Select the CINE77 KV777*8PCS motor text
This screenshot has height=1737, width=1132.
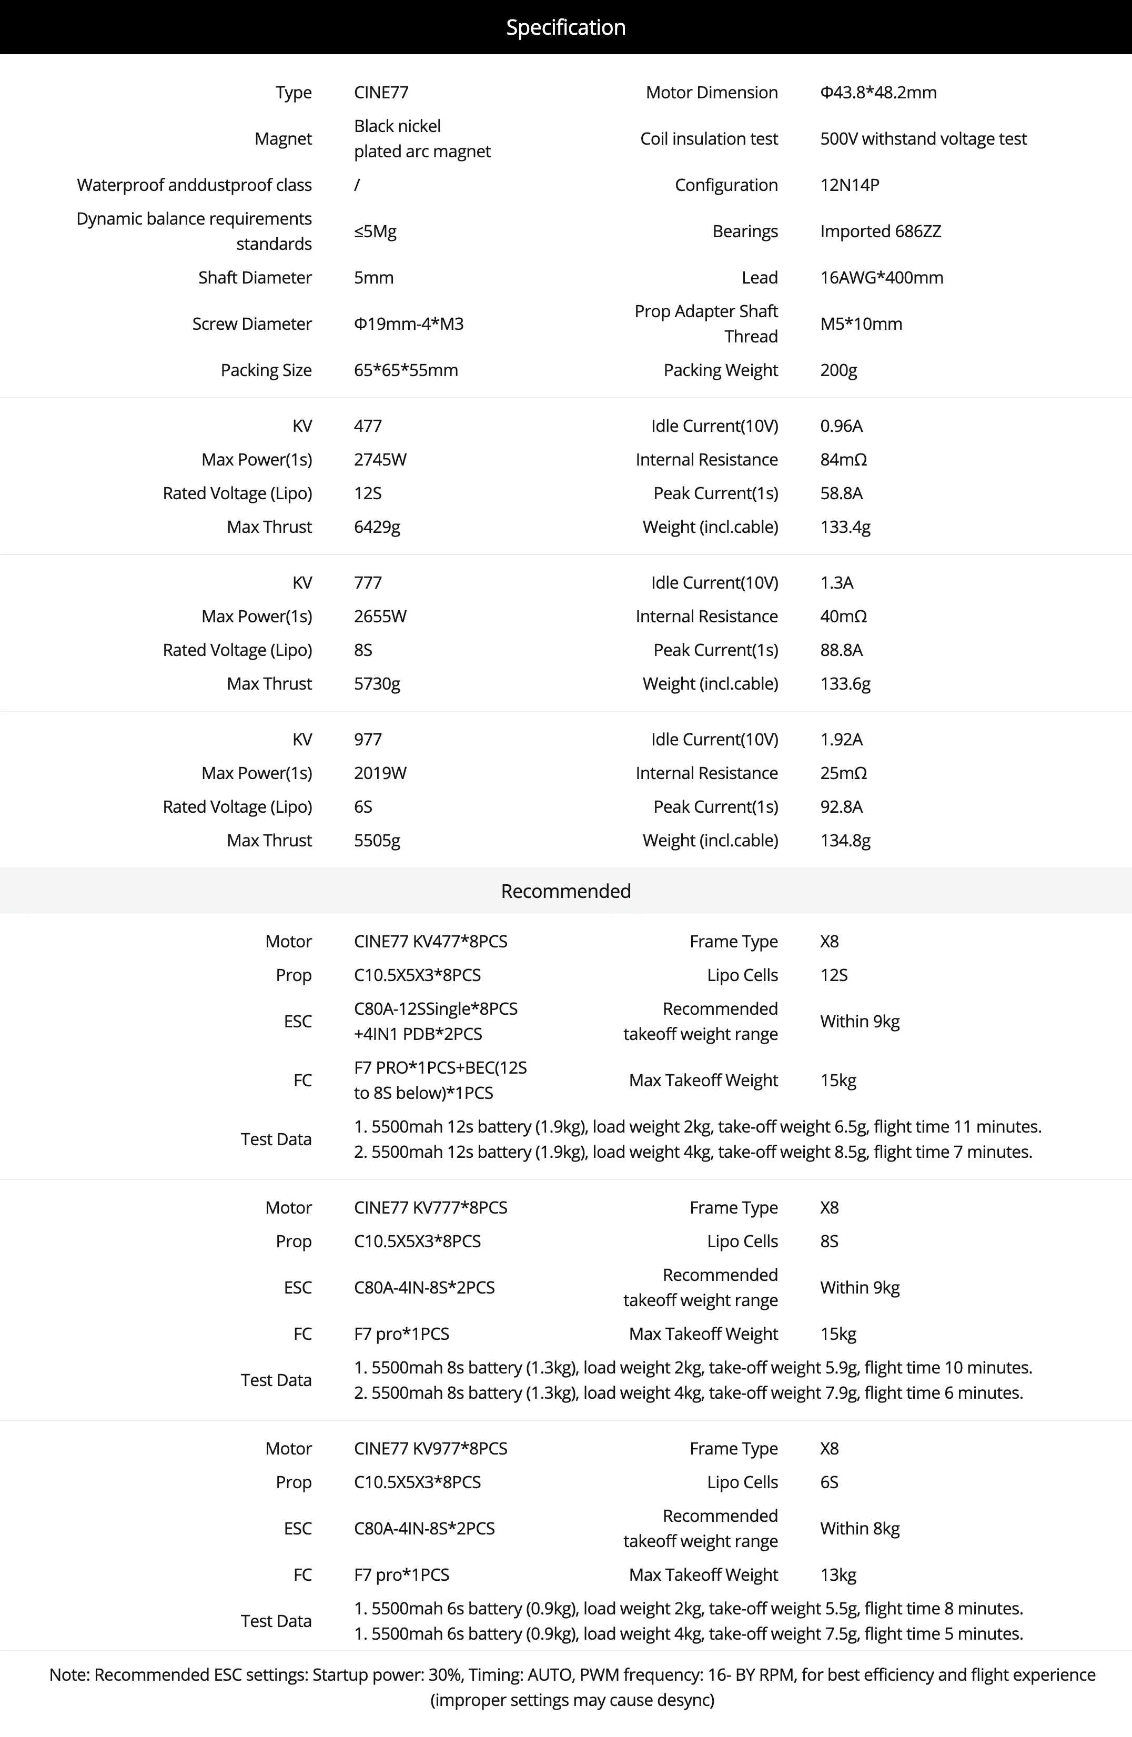point(431,1208)
